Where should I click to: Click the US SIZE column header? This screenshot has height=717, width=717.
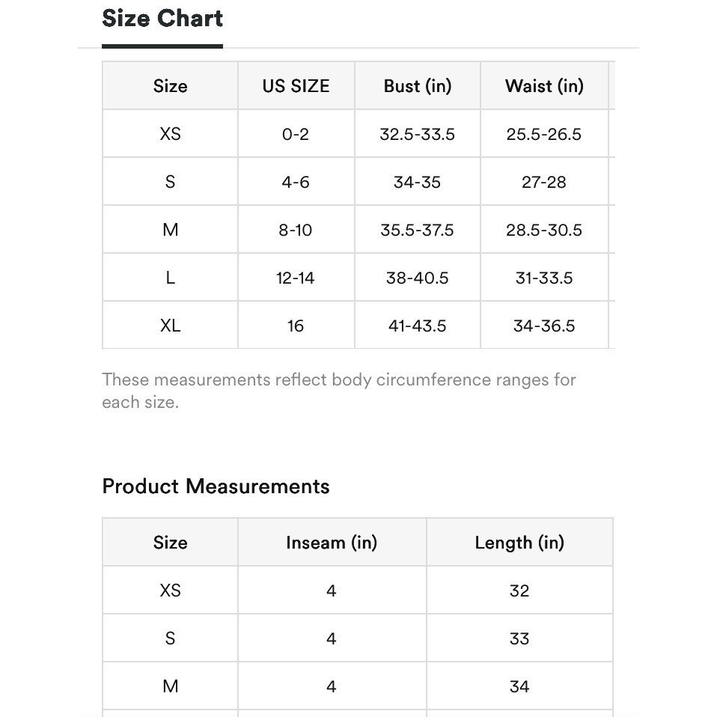coord(296,86)
